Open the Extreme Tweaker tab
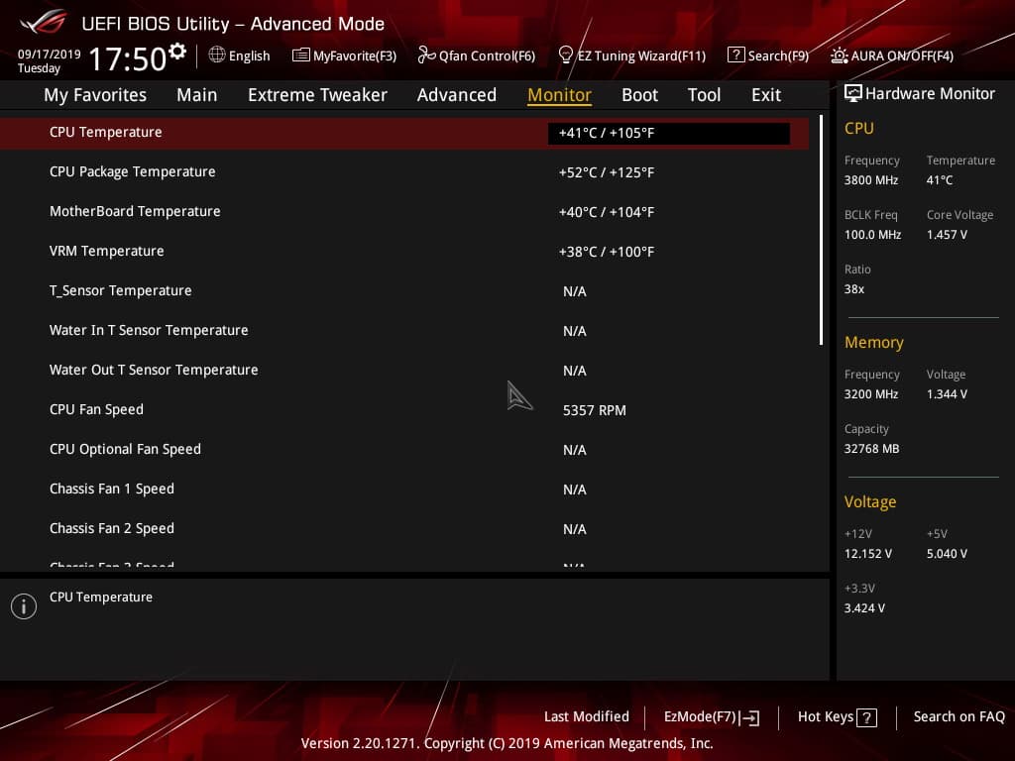 317,95
